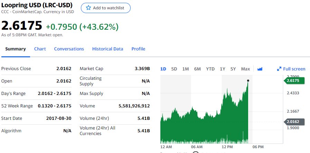310x153 pixels.
Task: Go to the Conversations tab
Action: (69, 49)
